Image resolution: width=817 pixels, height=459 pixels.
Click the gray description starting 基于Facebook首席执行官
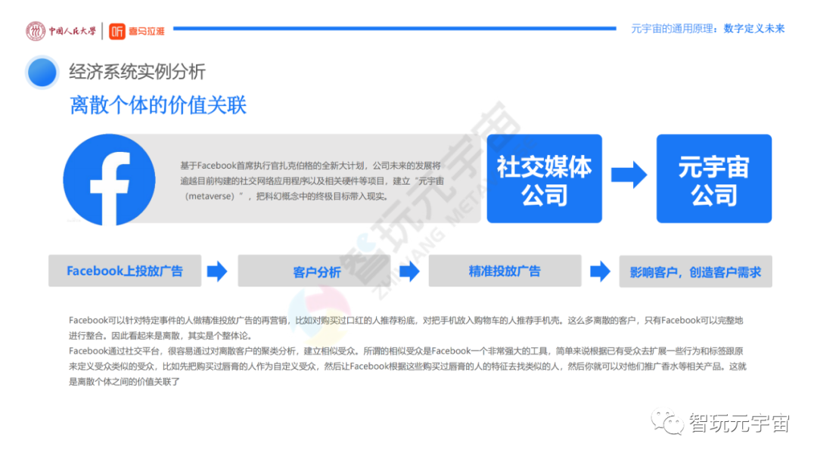tap(312, 181)
